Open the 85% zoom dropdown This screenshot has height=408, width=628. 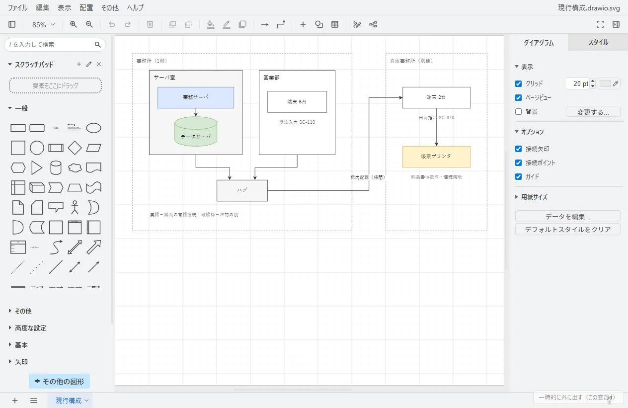click(x=44, y=24)
